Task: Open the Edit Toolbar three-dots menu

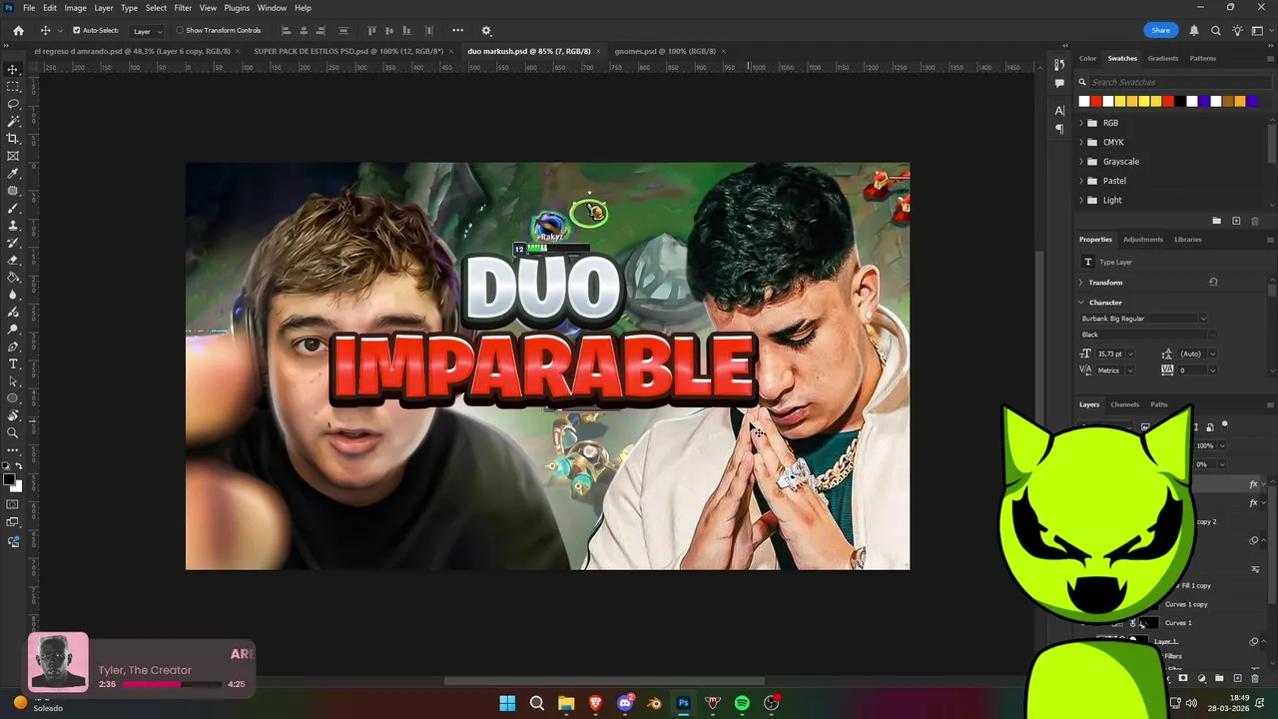Action: [13, 450]
